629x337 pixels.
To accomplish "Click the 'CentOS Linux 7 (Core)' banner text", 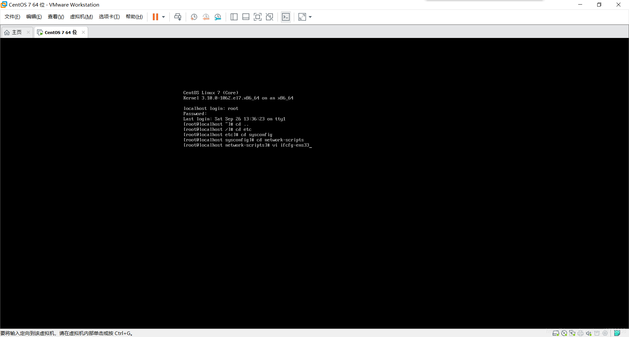I will coord(211,93).
